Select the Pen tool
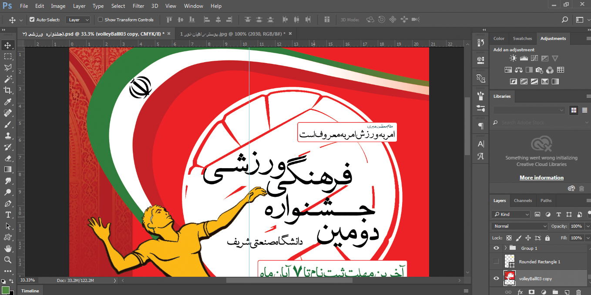 (x=7, y=203)
